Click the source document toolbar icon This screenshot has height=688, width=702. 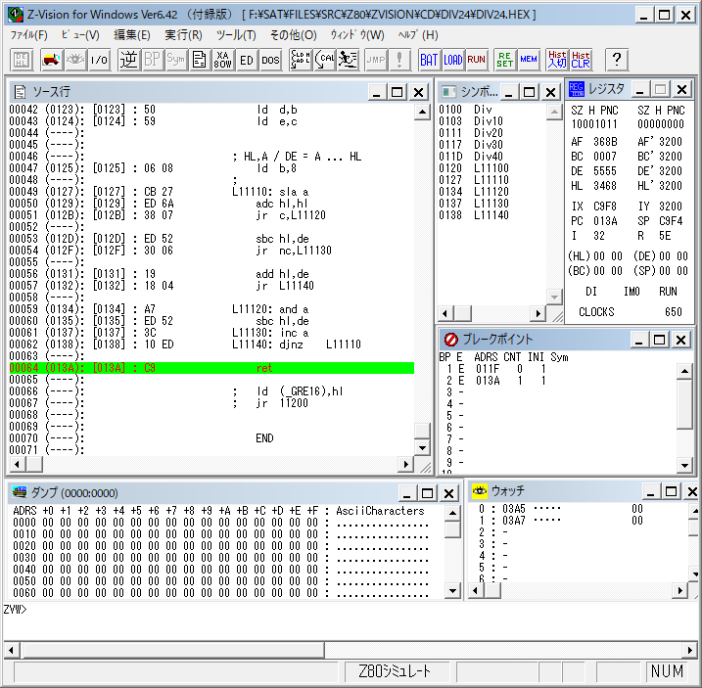coord(199,60)
